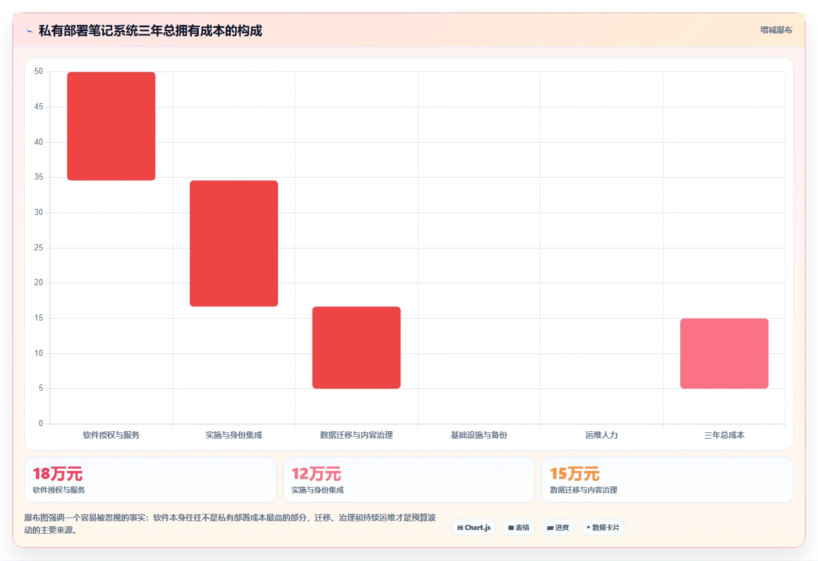Click the 实施与身份集成 waterfall bar
The width and height of the screenshot is (818, 561).
point(234,244)
